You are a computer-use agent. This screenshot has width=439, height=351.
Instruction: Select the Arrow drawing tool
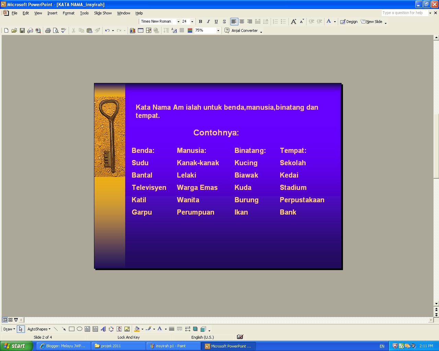point(63,329)
